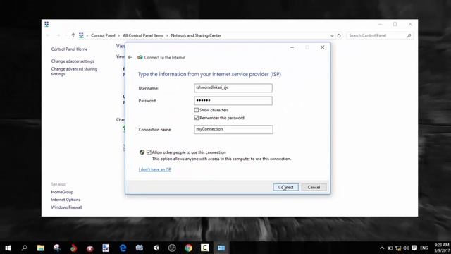
Task: Click the back arrow in Control Panel window
Action: [48, 35]
